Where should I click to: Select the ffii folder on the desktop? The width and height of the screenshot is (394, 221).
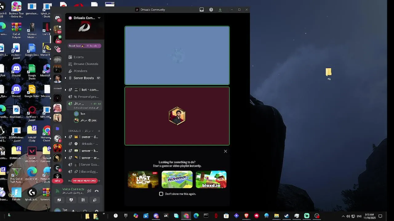(x=329, y=74)
